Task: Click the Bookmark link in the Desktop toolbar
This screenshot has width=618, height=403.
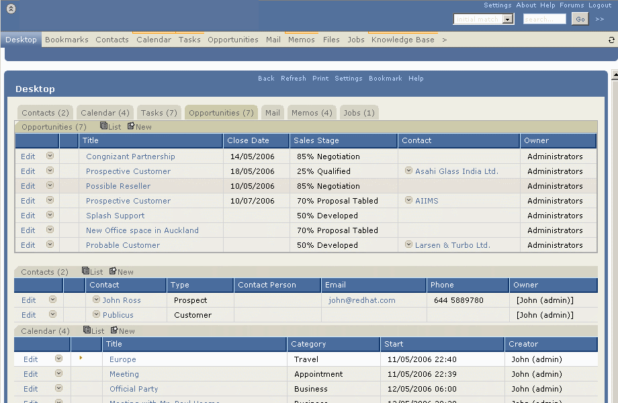Action: coord(386,79)
